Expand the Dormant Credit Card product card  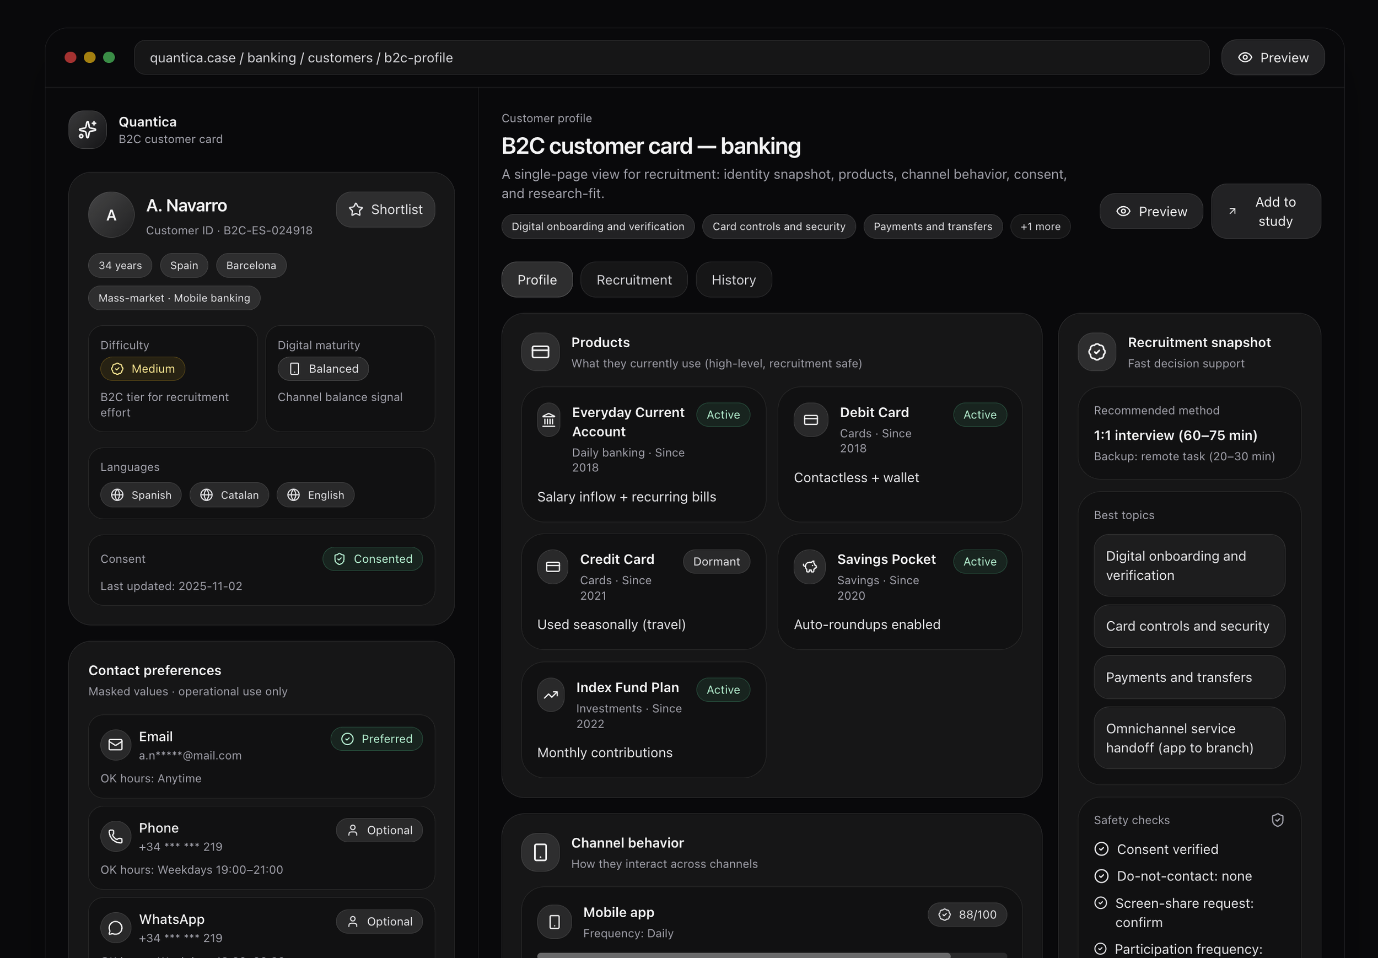pos(643,591)
